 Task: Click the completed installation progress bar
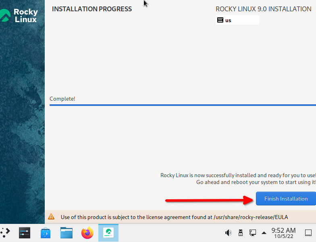click(x=181, y=105)
